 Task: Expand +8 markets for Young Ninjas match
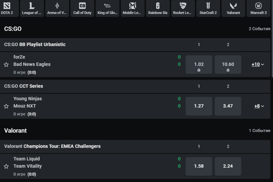pyautogui.click(x=259, y=106)
